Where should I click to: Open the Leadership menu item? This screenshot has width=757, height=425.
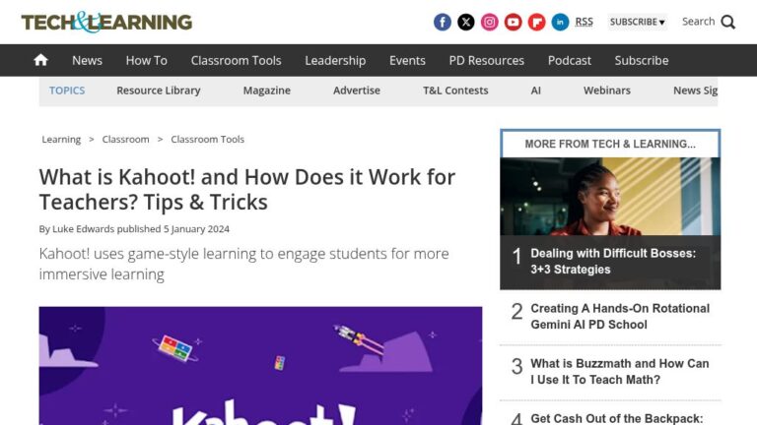pyautogui.click(x=335, y=60)
